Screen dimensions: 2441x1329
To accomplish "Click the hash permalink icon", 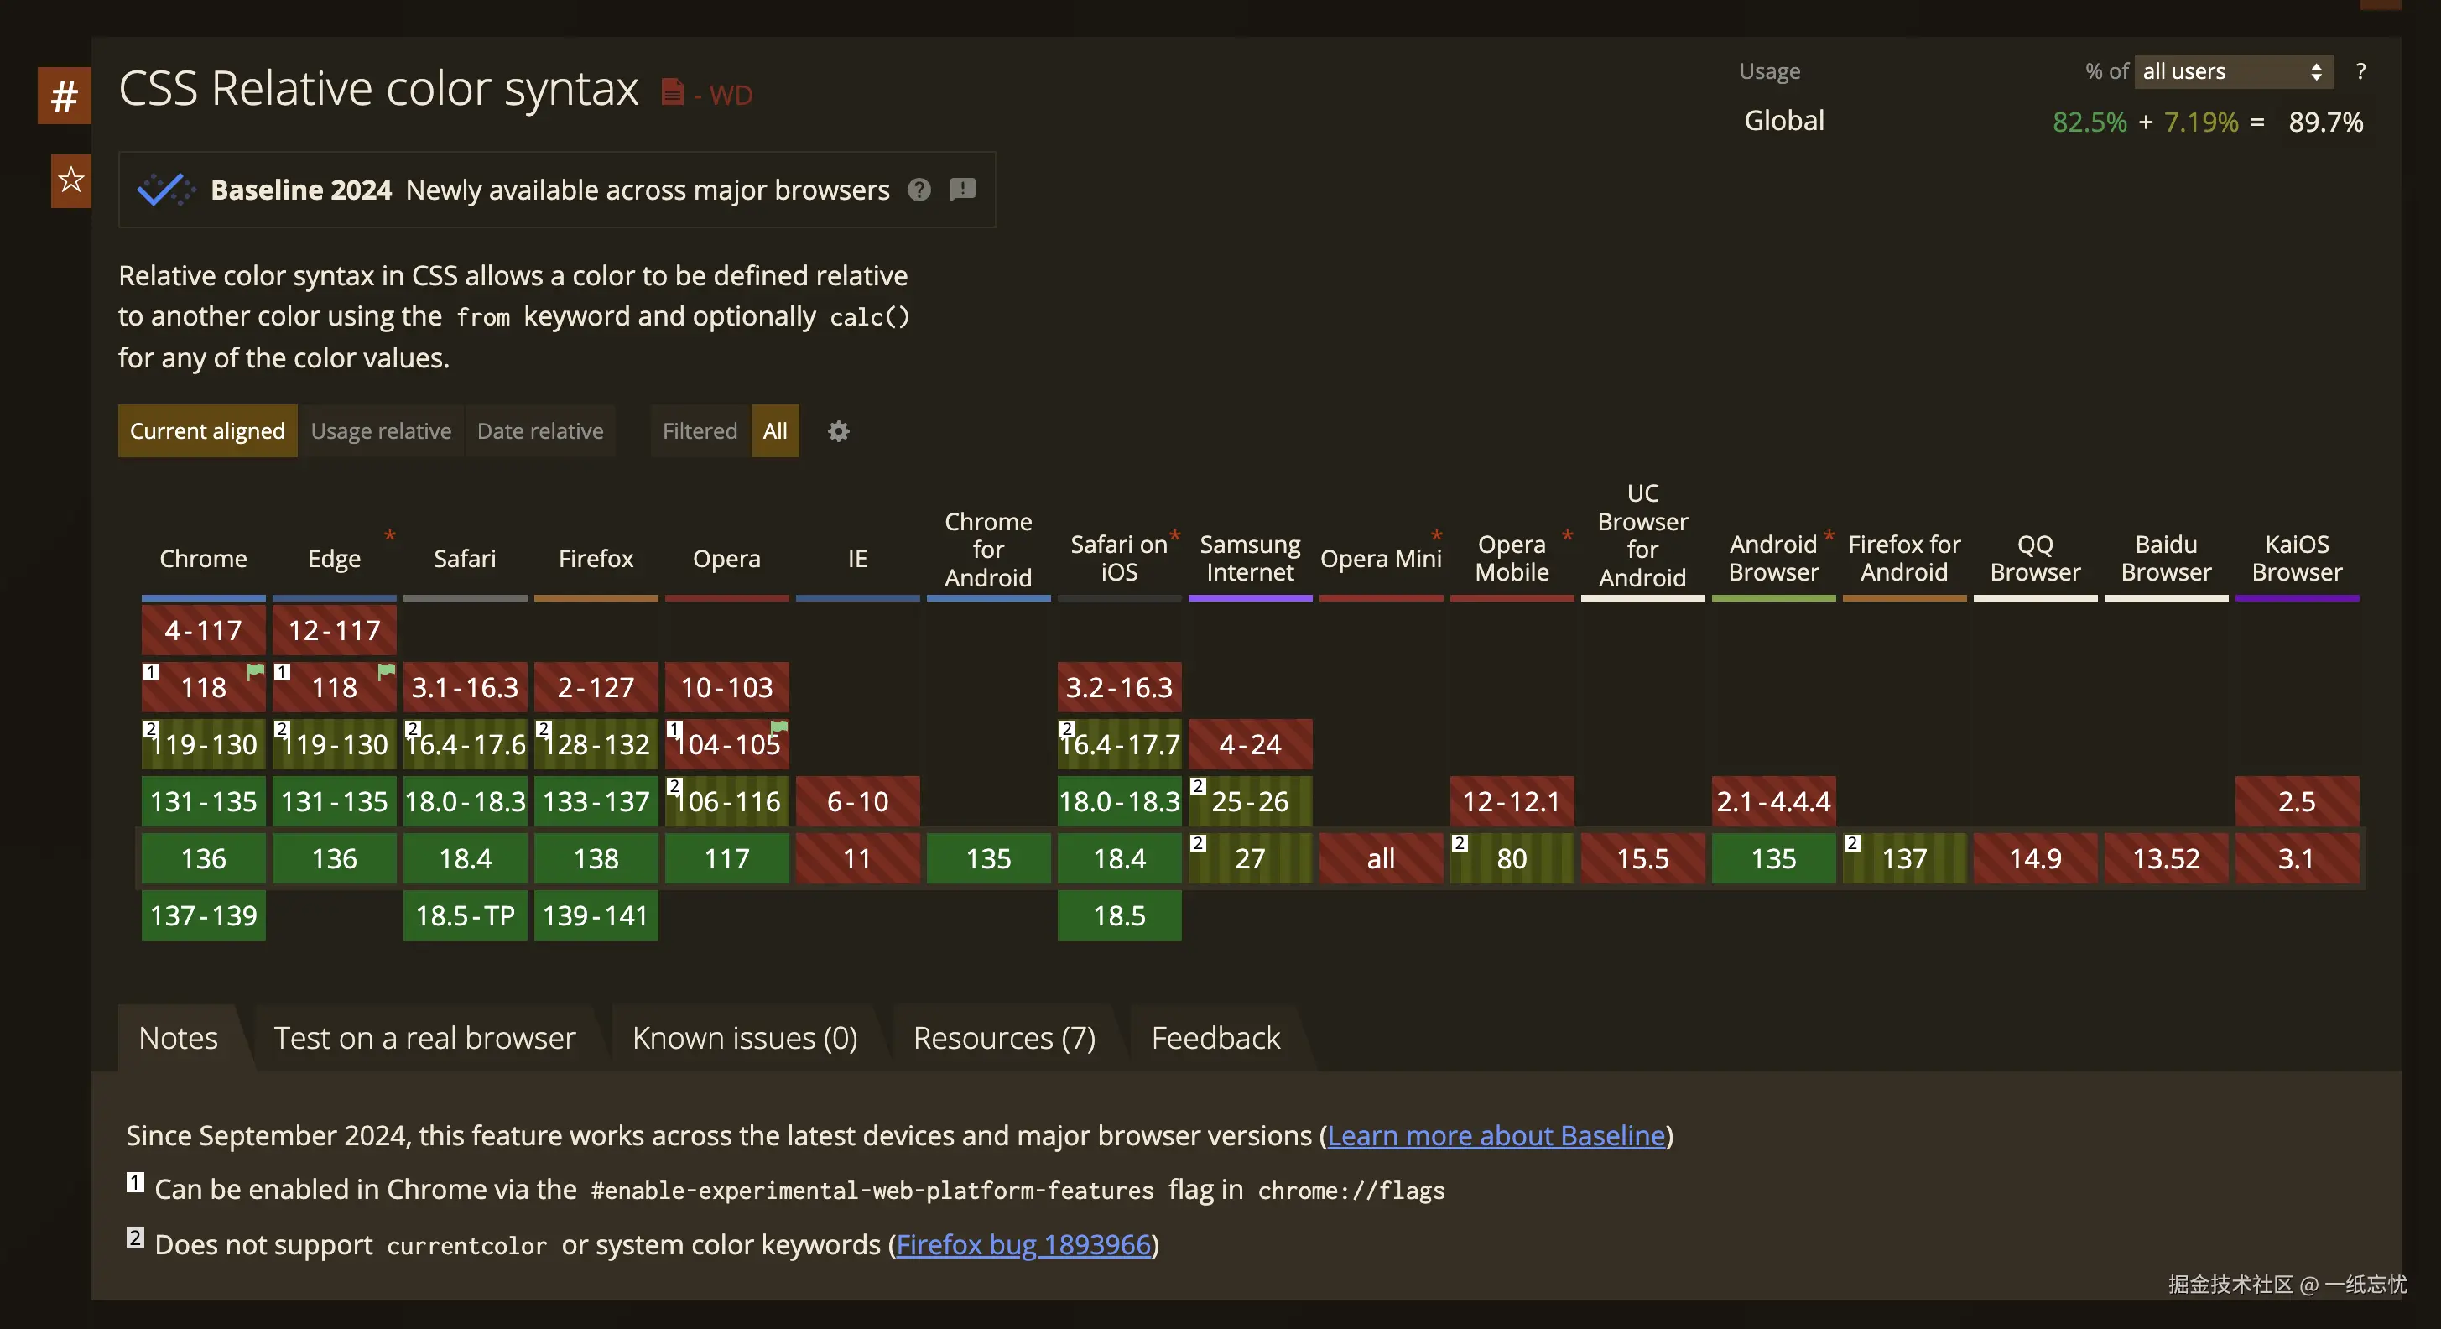I will pos(64,96).
